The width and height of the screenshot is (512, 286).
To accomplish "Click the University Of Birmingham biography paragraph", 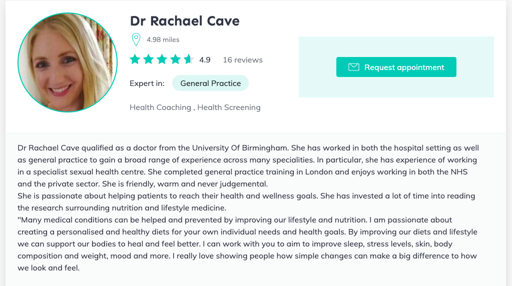I will pos(248,165).
